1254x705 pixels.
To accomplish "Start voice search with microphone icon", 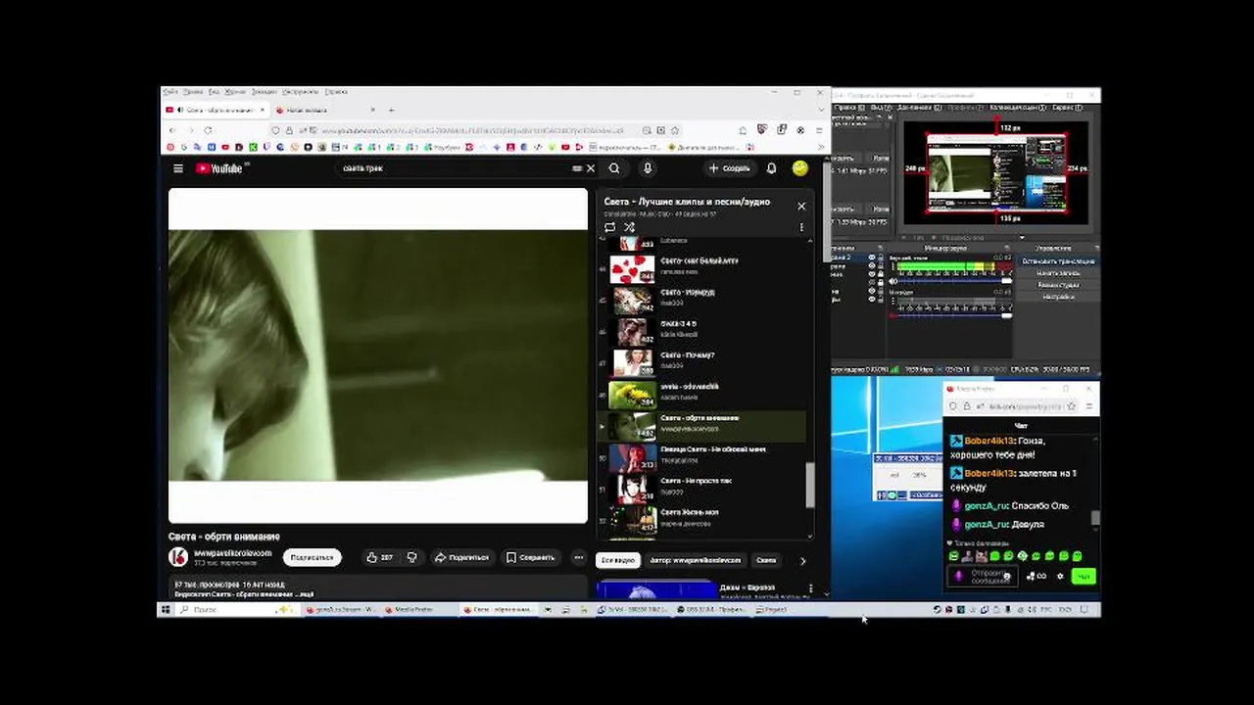I will (x=647, y=168).
